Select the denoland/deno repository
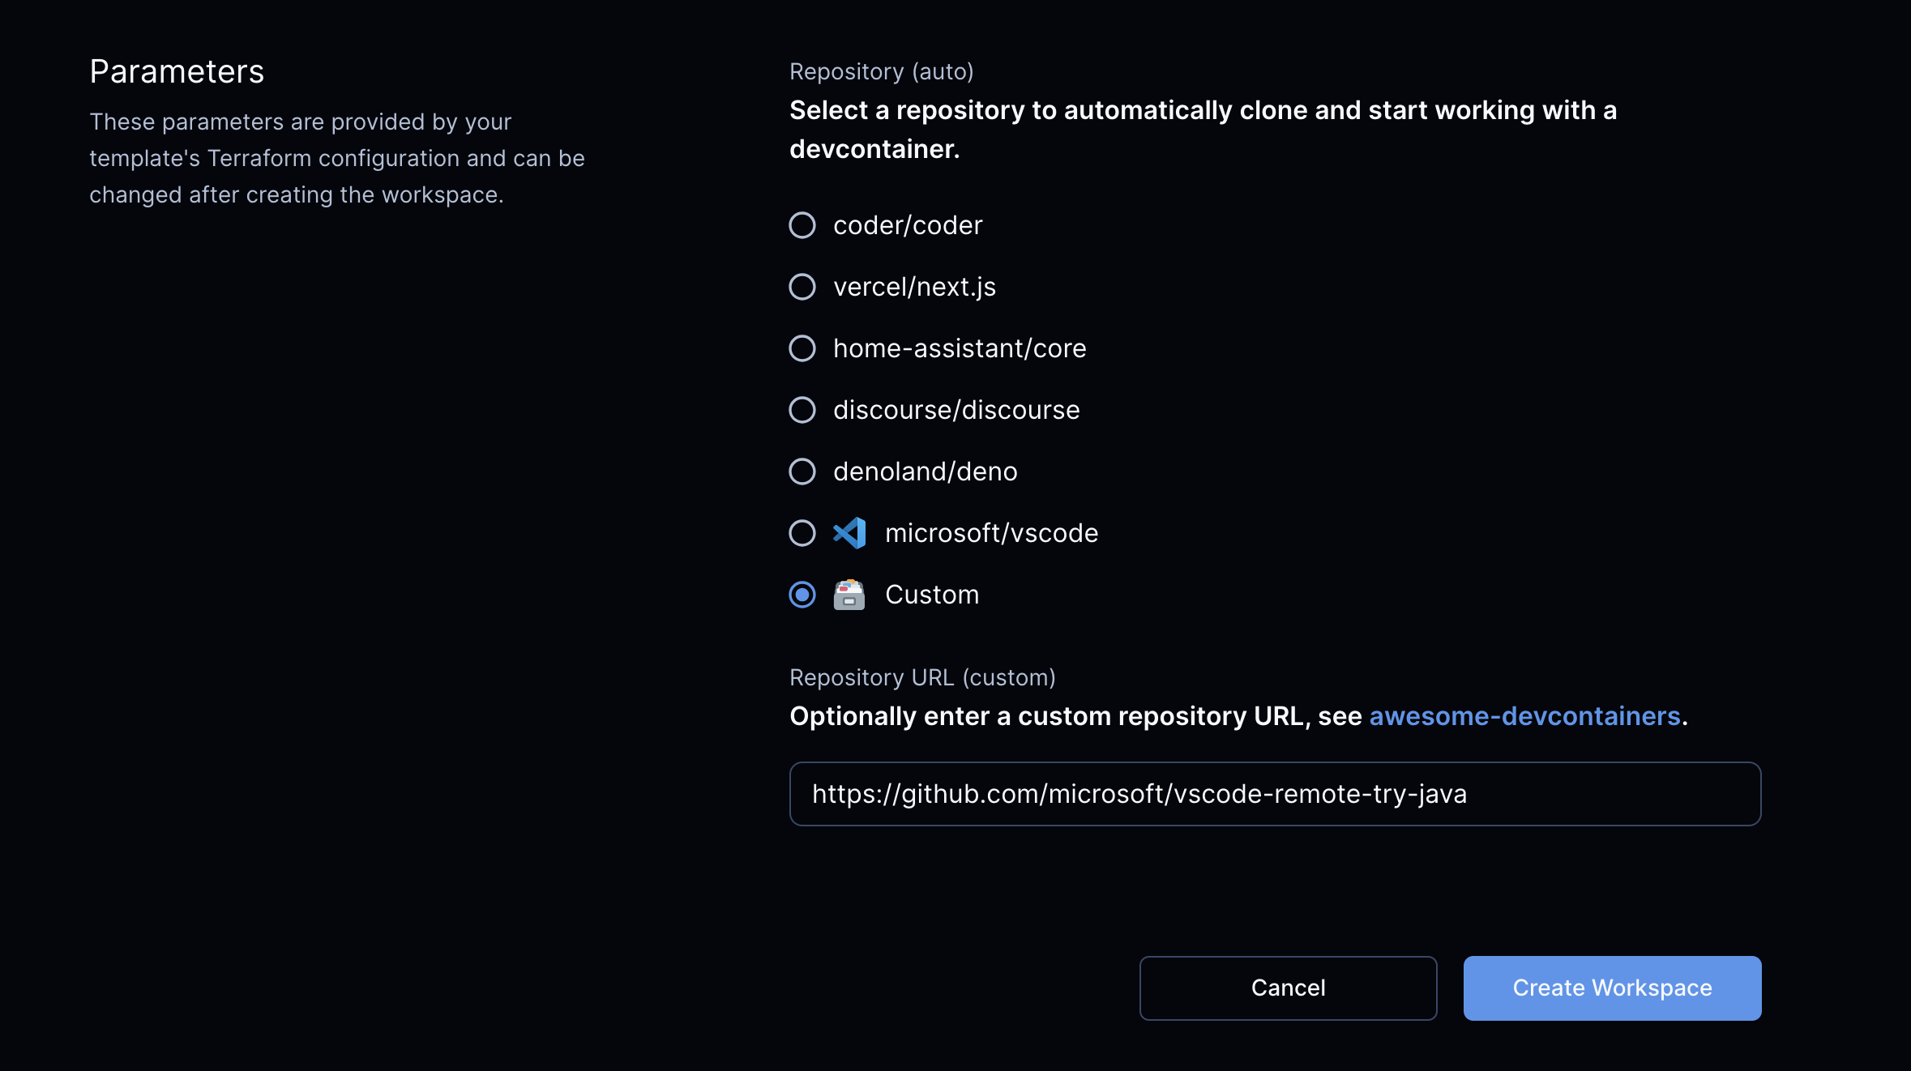 coord(802,471)
